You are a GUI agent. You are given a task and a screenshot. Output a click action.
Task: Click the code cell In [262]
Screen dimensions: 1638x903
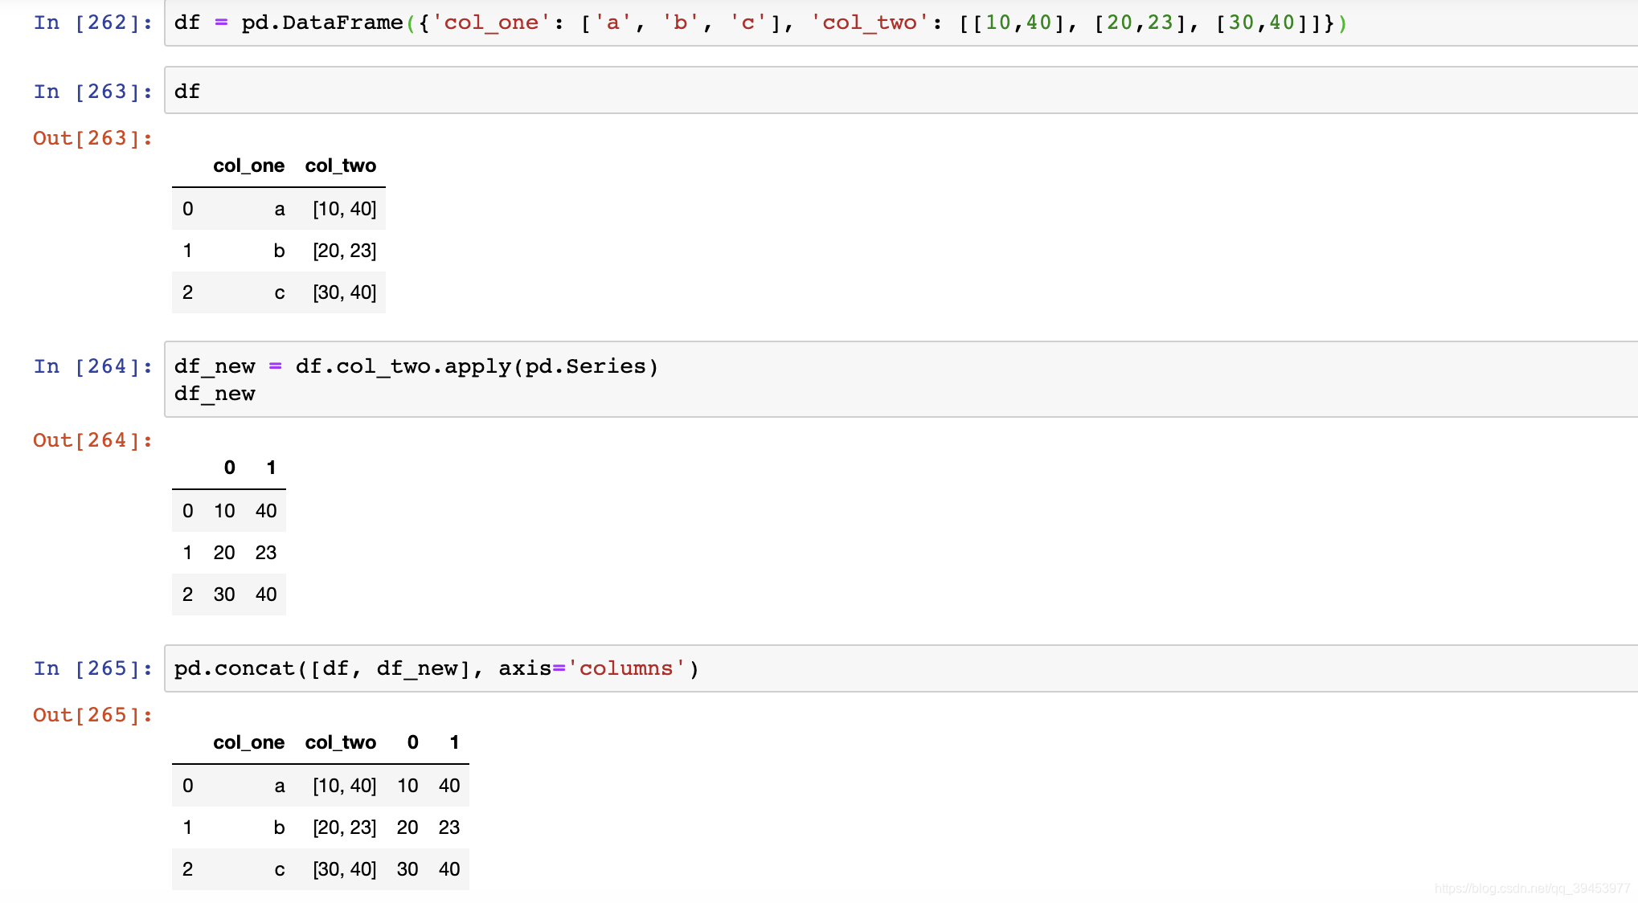[884, 22]
